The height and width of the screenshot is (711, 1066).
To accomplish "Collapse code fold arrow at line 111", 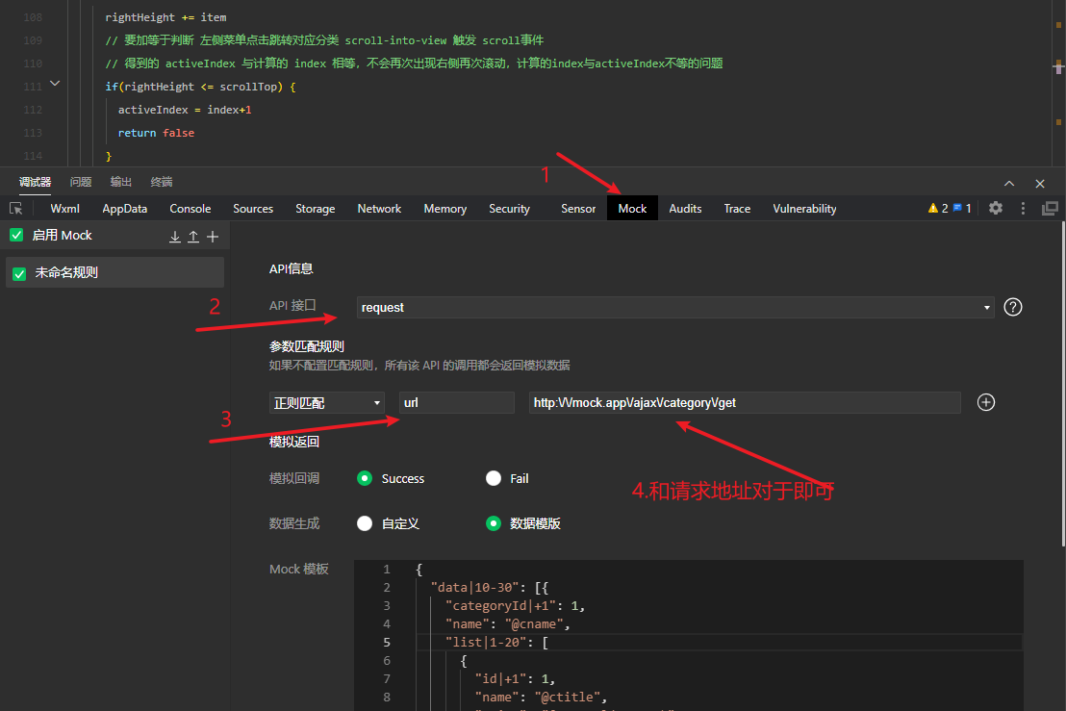I will tap(55, 84).
